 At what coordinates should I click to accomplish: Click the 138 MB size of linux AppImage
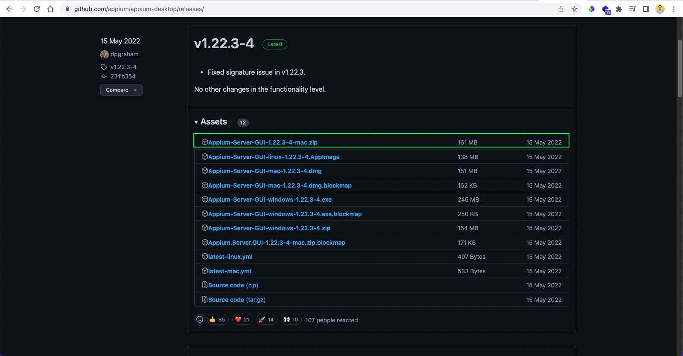point(468,157)
